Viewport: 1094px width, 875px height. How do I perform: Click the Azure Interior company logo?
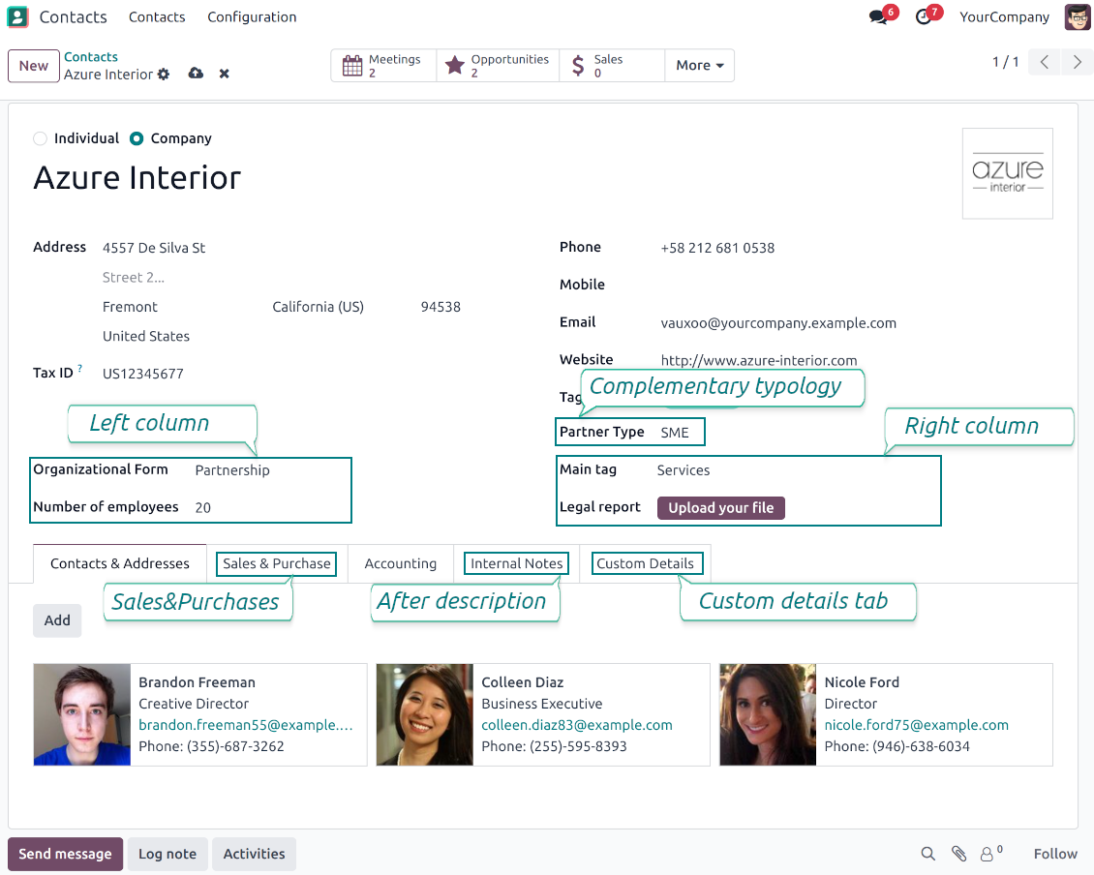[1008, 173]
